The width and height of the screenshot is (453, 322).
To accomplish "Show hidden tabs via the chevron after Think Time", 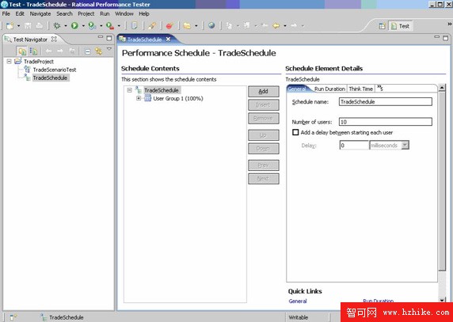I will (380, 89).
